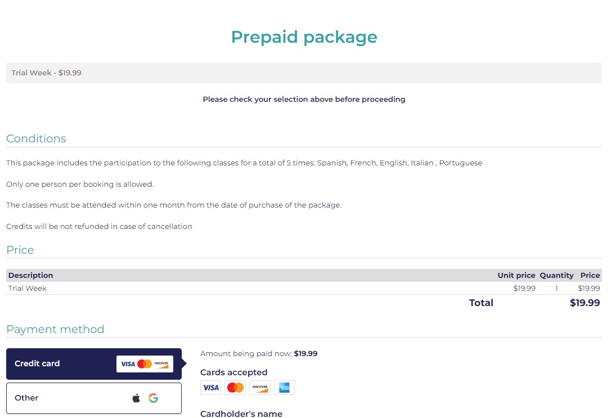
Task: Click the Unit price column header
Action: (x=516, y=276)
